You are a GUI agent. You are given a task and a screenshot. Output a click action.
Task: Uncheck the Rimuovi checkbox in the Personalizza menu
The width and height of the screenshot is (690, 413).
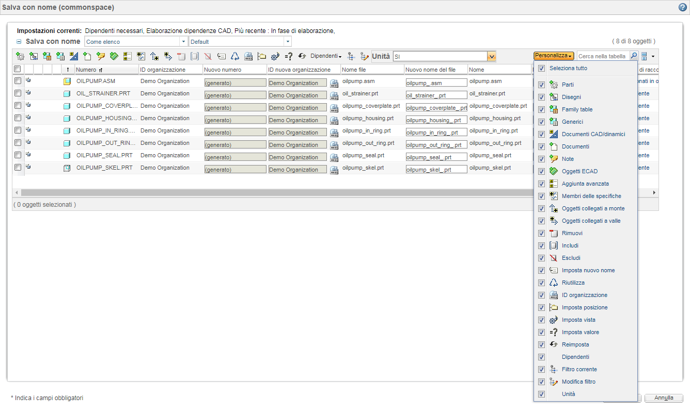click(x=541, y=233)
